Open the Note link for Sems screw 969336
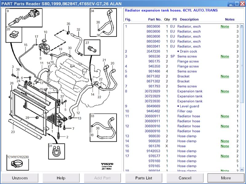This screenshot has height=184, width=246. [225, 56]
